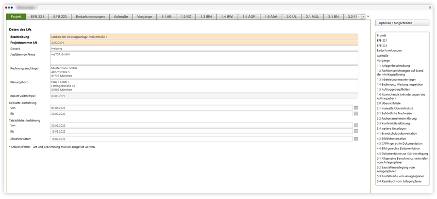
Task: Click into the Beschreibung field
Action: click(x=204, y=37)
